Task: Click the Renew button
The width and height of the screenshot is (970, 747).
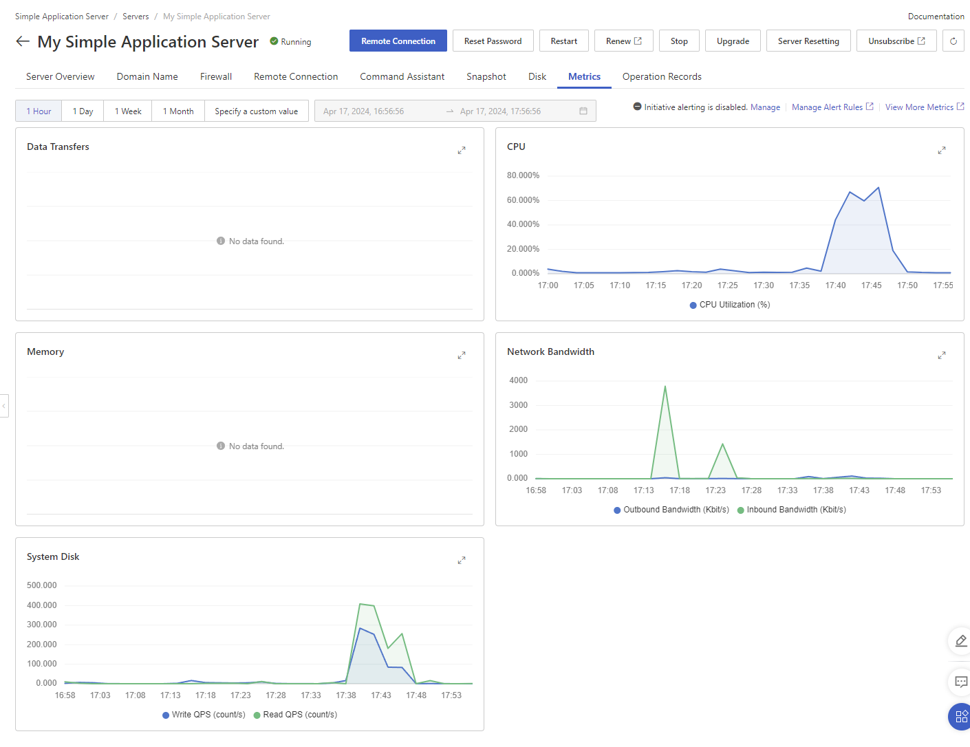Action: (624, 41)
